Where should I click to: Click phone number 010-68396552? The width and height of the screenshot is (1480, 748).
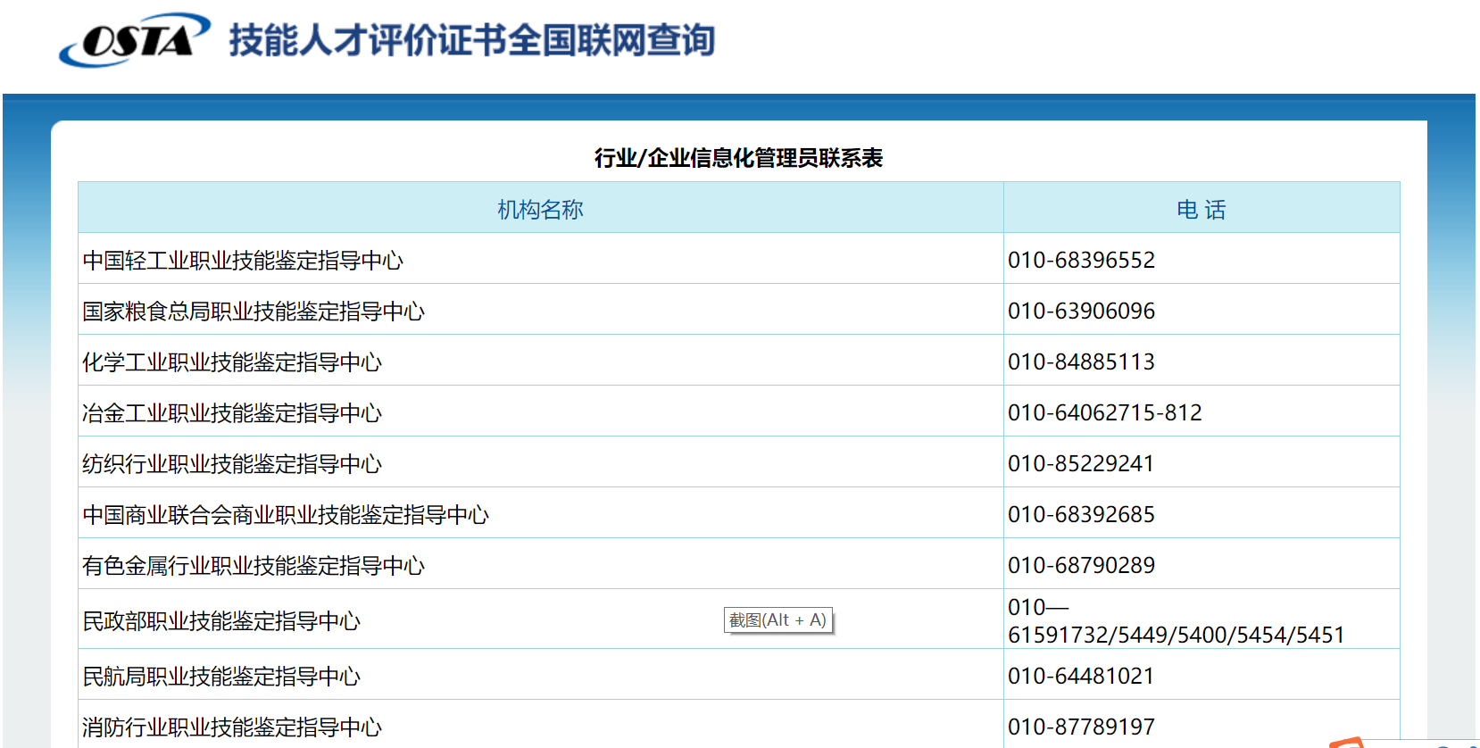click(1081, 261)
